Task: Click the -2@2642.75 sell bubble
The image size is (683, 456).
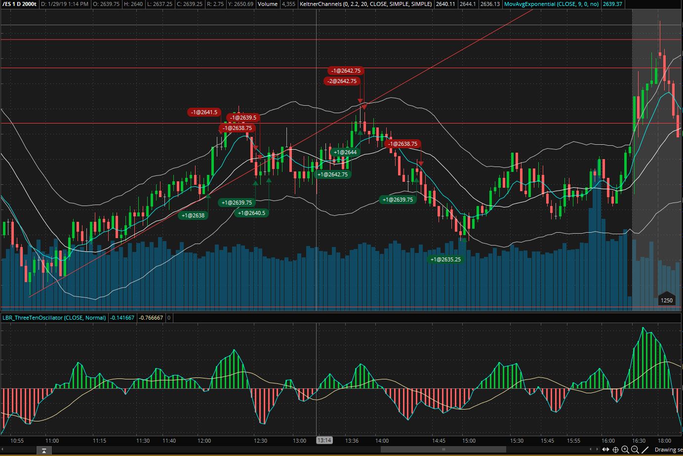Action: (342, 81)
